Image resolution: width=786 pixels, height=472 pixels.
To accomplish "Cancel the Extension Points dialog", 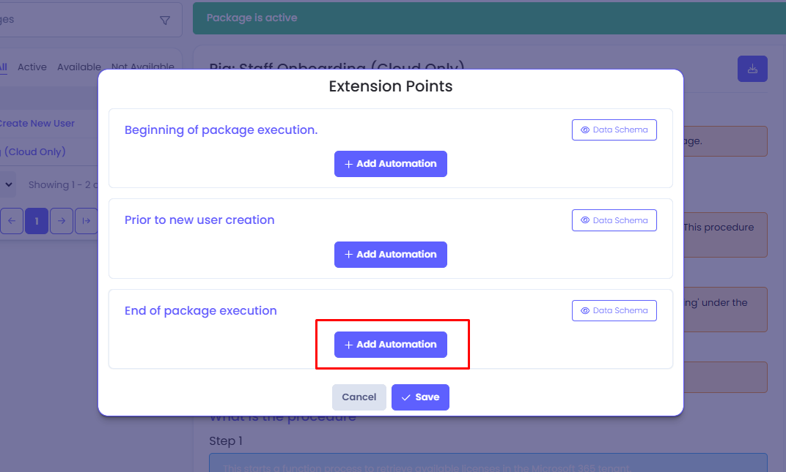I will pos(359,397).
